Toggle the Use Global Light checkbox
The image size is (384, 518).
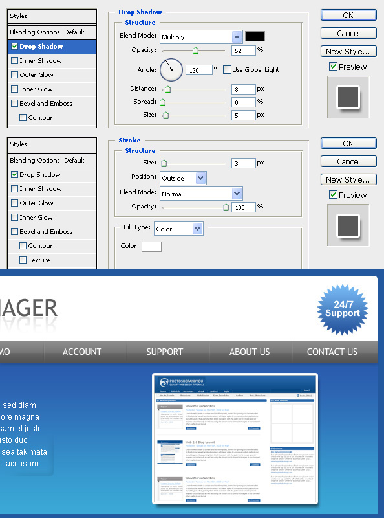click(227, 70)
